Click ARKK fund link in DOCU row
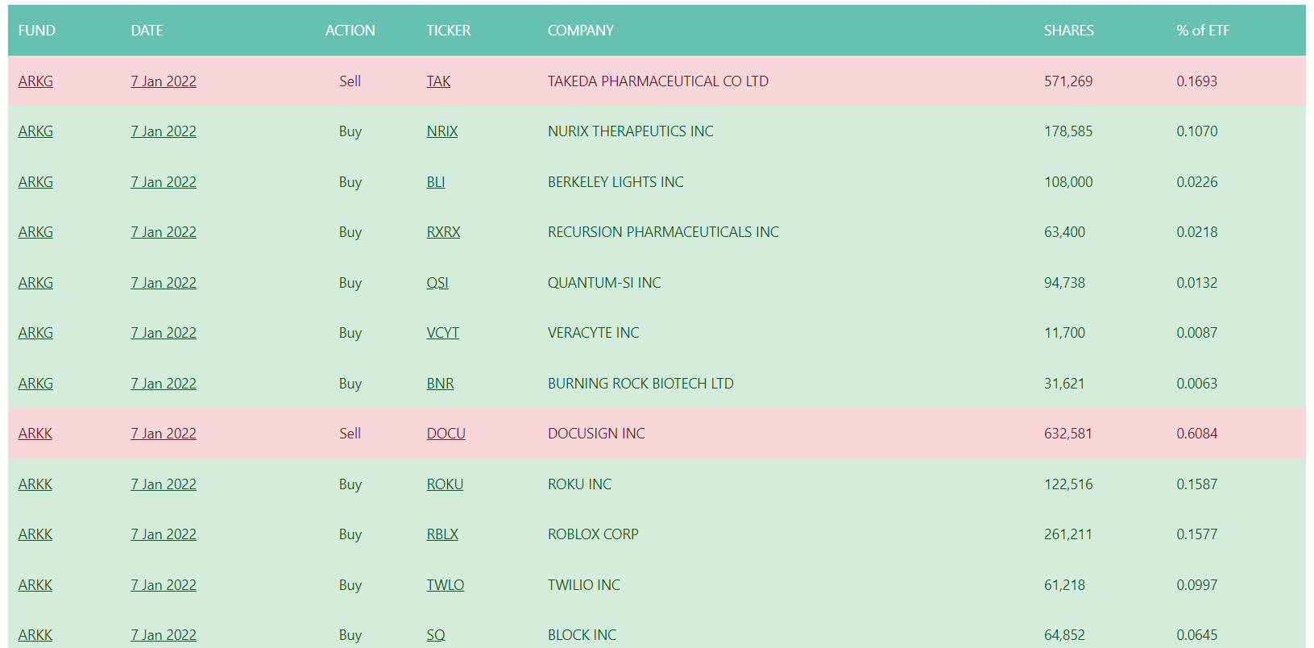 click(35, 434)
